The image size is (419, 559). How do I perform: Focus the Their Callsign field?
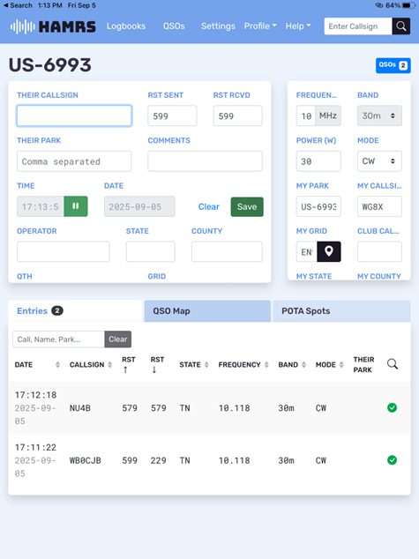point(74,116)
